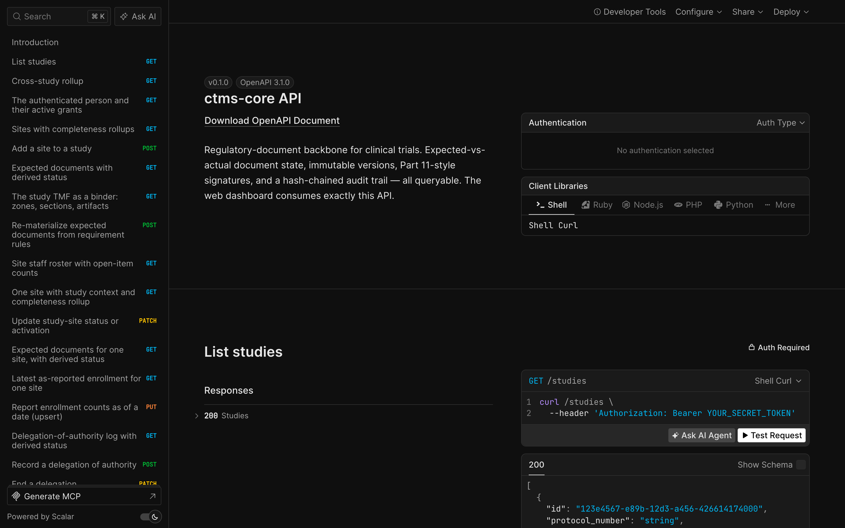Click the Shell terminal prompt icon

540,205
